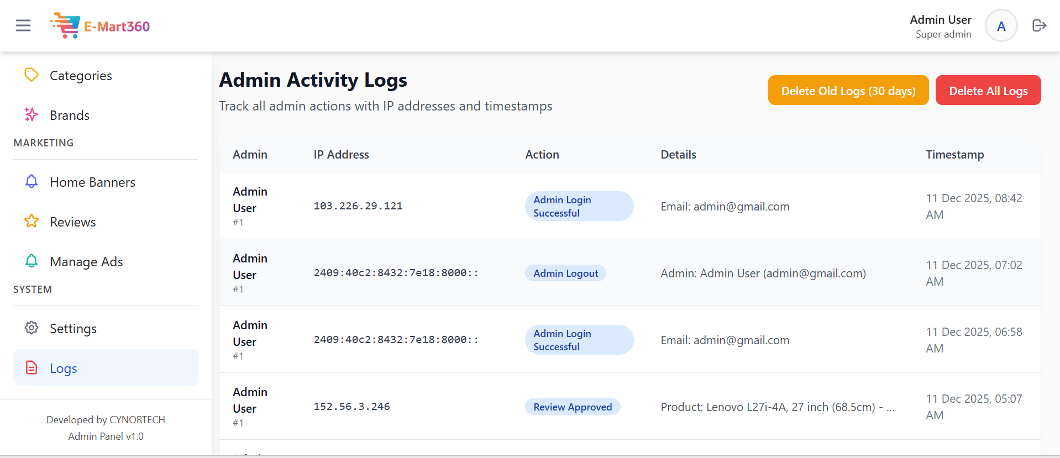The image size is (1060, 458).
Task: Toggle the hamburger sidebar menu
Action: pyautogui.click(x=23, y=25)
